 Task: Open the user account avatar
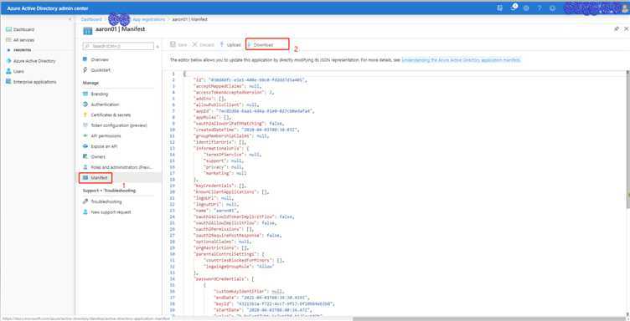tap(625, 8)
